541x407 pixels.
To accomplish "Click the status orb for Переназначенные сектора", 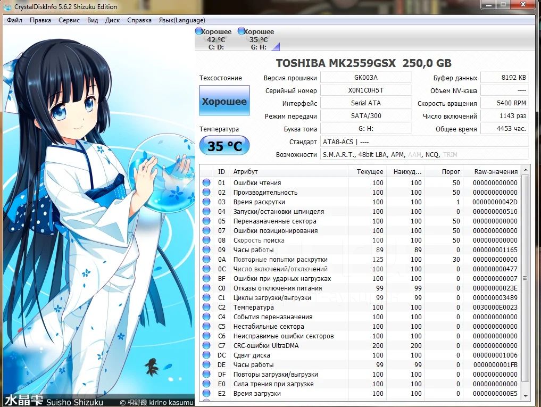I will point(206,221).
